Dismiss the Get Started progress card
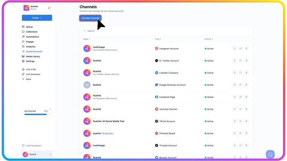The image size is (287, 161). pyautogui.click(x=50, y=109)
